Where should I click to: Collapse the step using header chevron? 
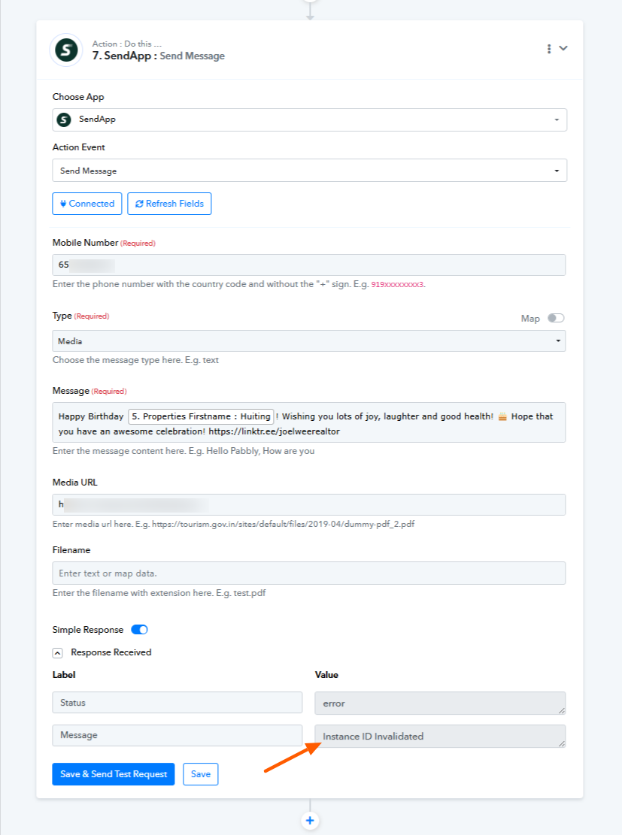pyautogui.click(x=563, y=48)
